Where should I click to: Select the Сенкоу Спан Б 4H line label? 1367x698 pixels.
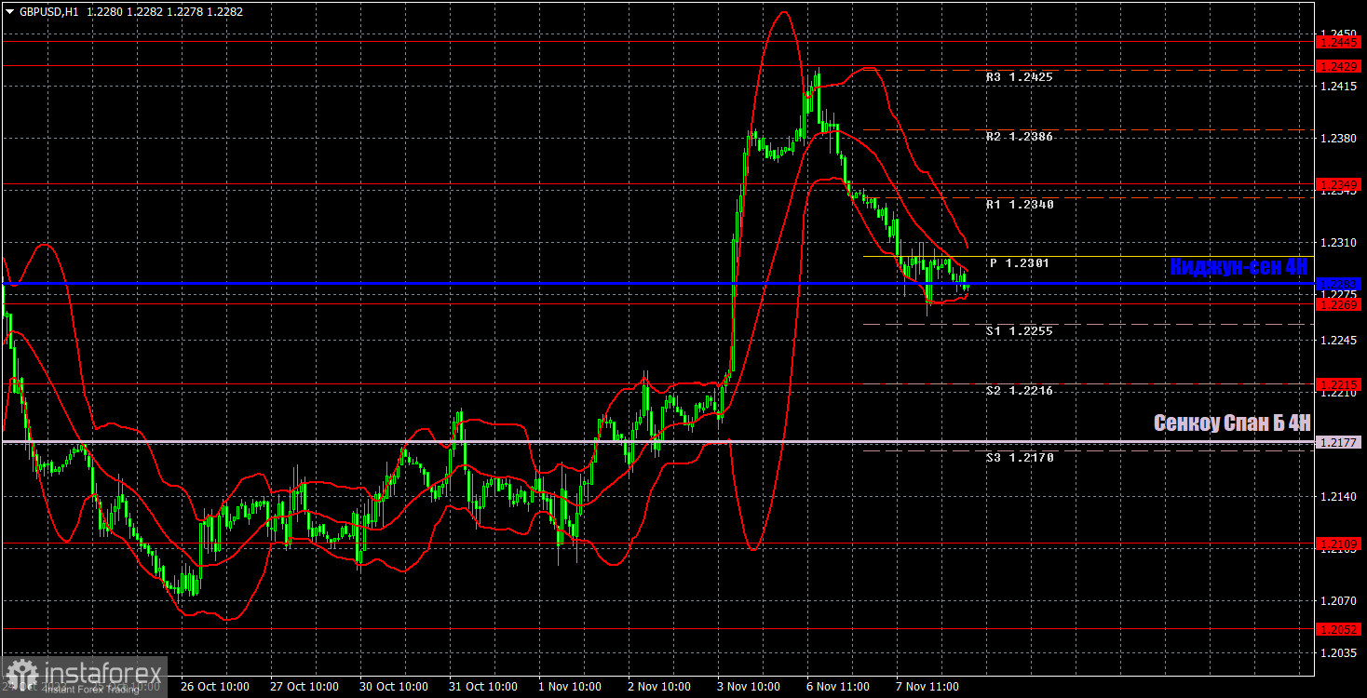(x=1232, y=423)
